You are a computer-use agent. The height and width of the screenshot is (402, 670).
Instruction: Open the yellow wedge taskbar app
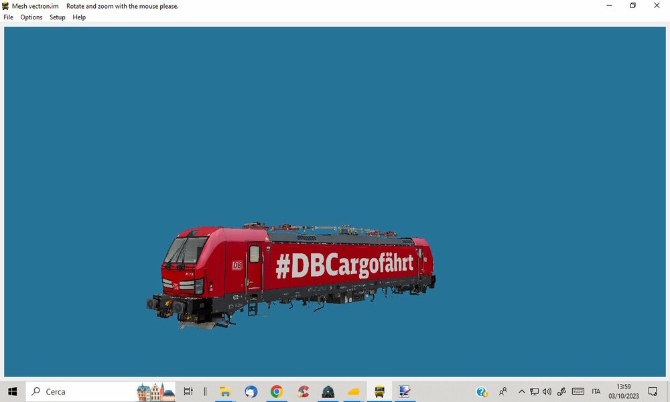354,391
